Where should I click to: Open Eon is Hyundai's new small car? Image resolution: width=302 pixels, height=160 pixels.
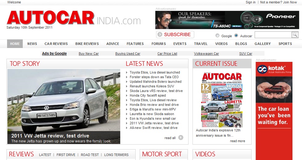tap(153, 119)
